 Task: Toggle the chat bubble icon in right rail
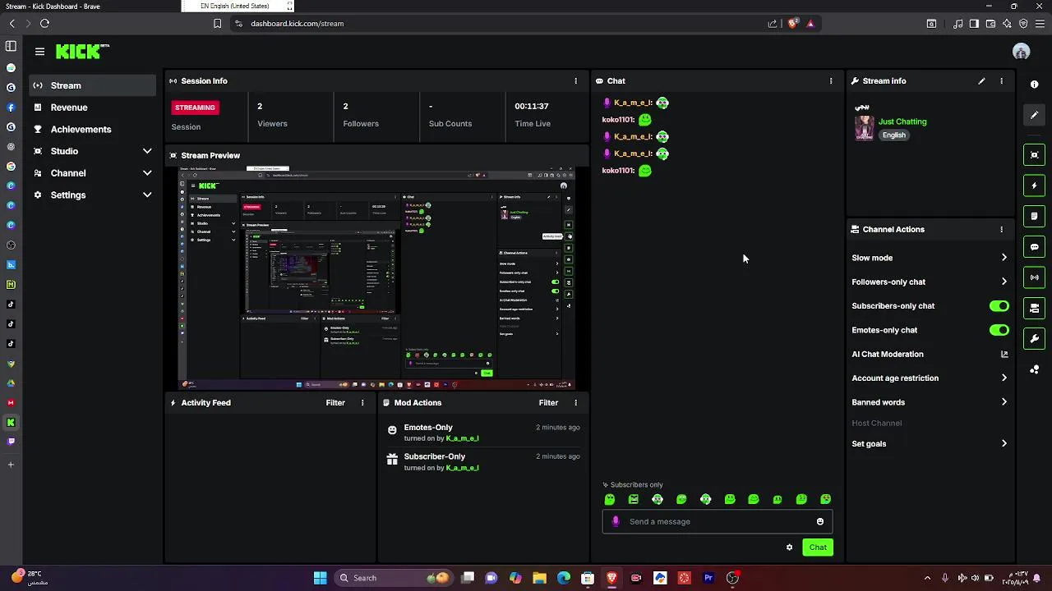[1035, 247]
